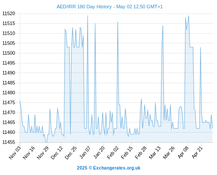Click the 11455 y-axis value label

(x=9, y=142)
